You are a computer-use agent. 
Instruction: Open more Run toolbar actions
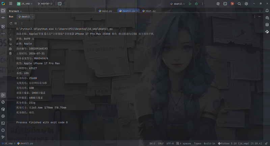22,23
